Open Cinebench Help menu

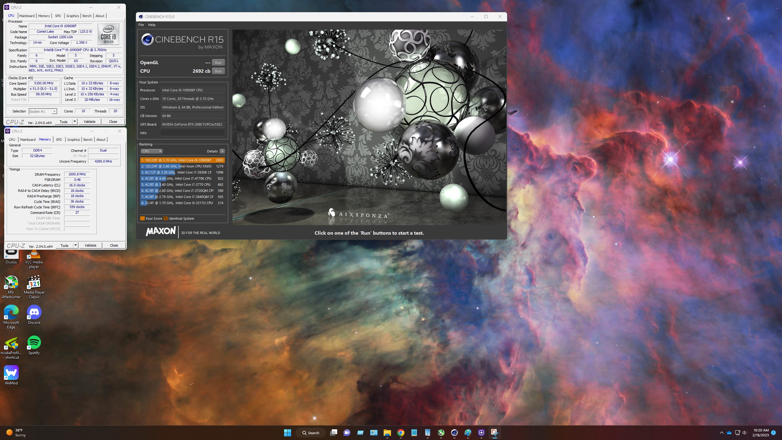pos(152,25)
